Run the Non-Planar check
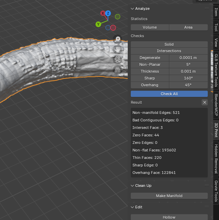 click(x=150, y=64)
